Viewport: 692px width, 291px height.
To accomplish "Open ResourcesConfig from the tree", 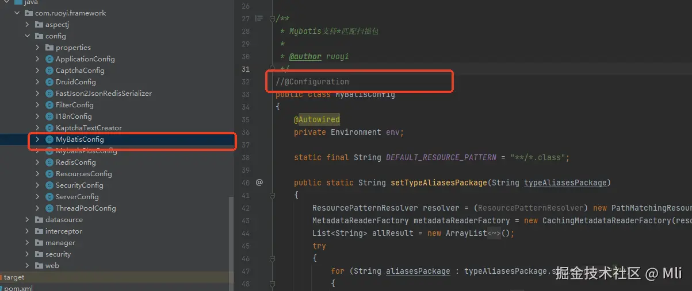I will click(x=83, y=173).
